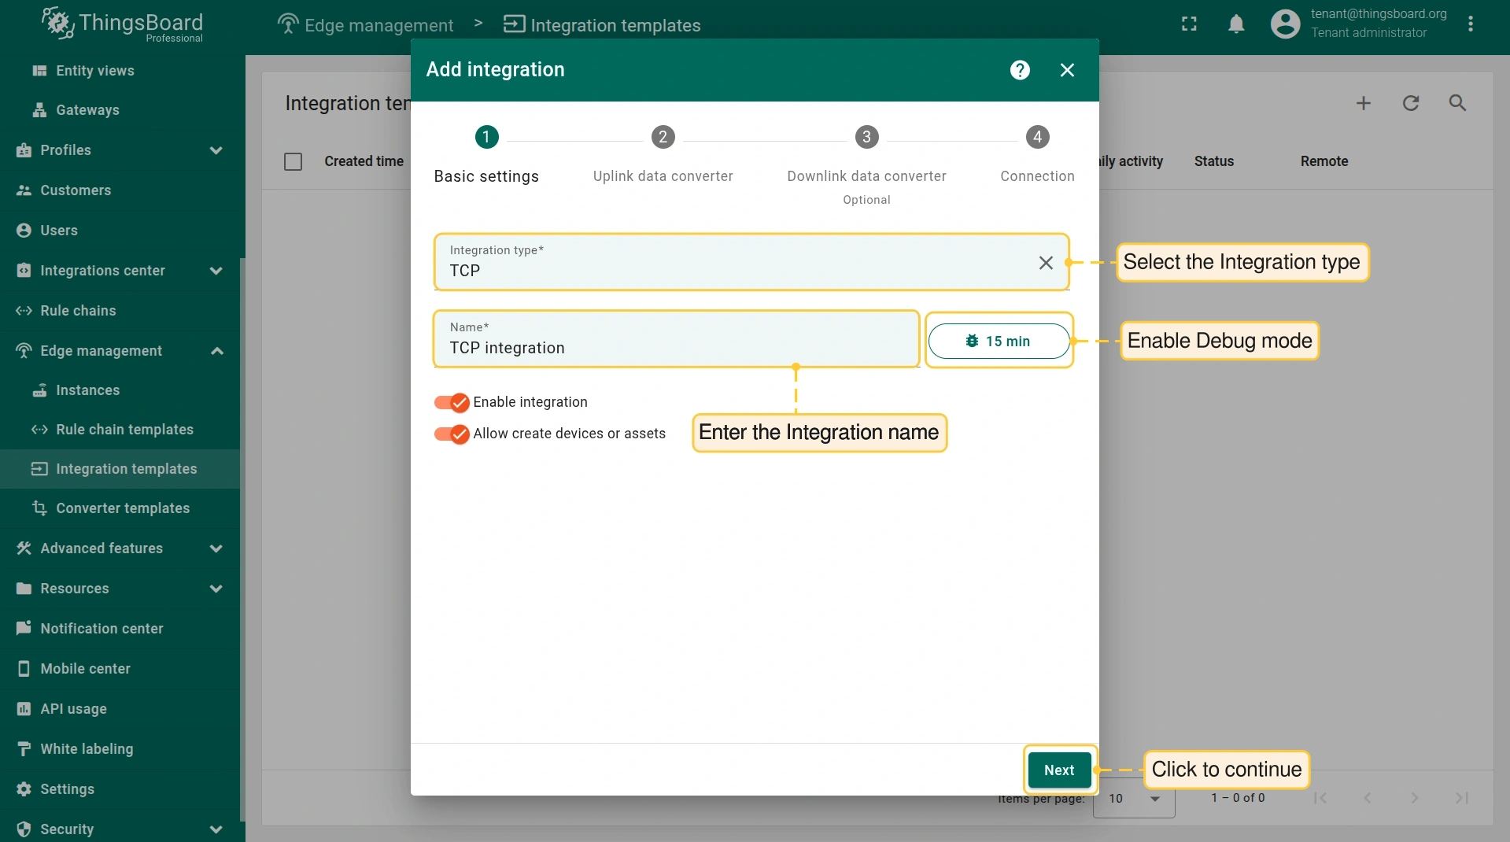Refresh the integration templates table
This screenshot has height=842, width=1510.
coord(1411,103)
